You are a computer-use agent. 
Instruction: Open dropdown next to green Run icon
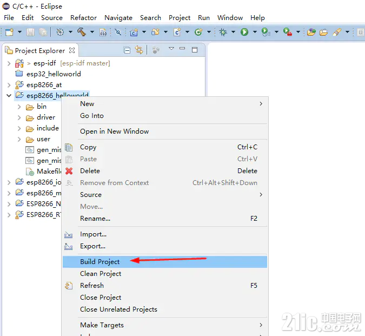(255, 32)
